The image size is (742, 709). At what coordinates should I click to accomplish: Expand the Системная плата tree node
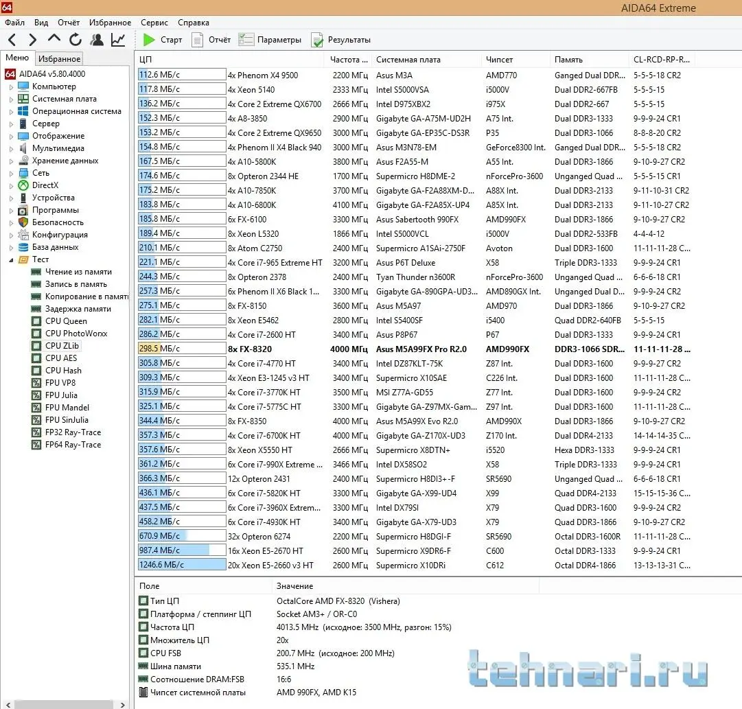[12, 100]
